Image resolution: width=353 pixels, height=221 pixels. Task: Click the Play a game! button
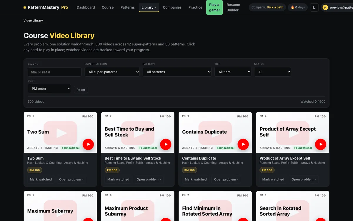coord(214,7)
